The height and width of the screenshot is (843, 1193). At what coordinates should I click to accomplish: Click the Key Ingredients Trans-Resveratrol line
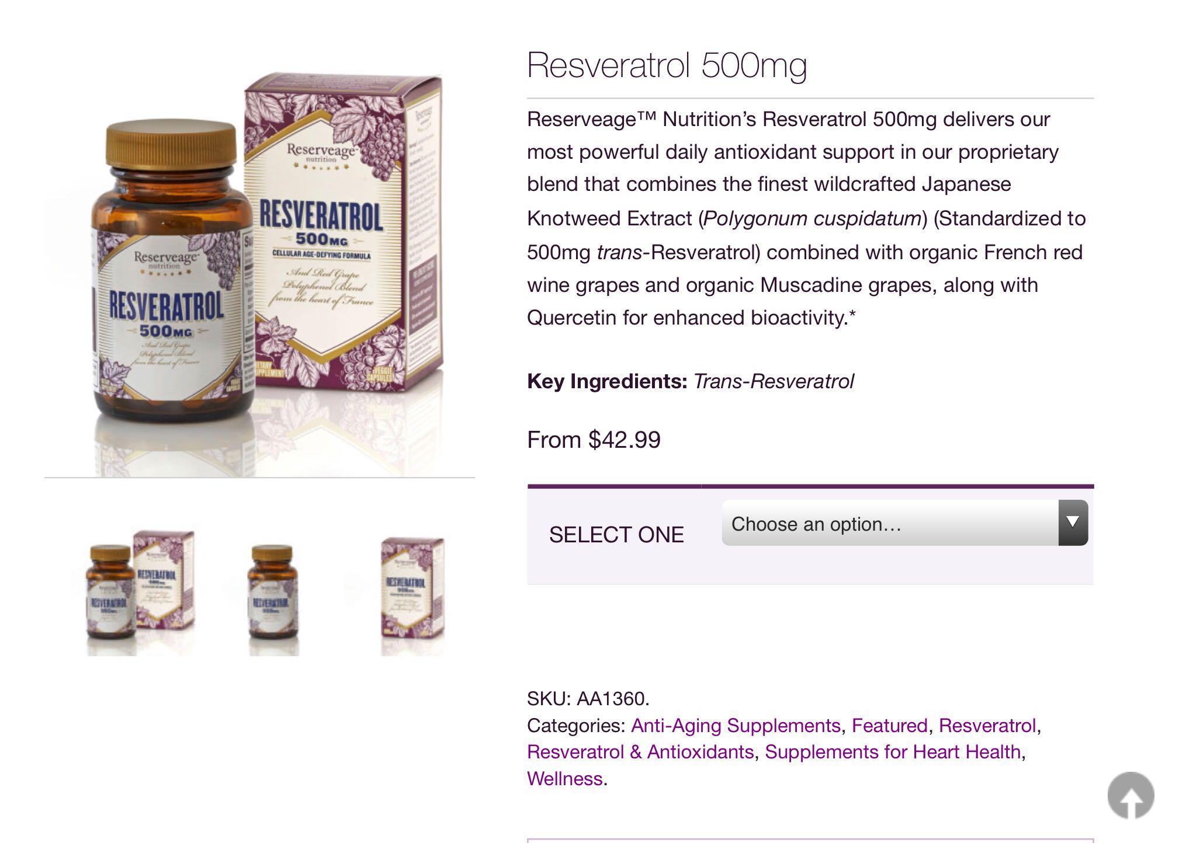(690, 381)
